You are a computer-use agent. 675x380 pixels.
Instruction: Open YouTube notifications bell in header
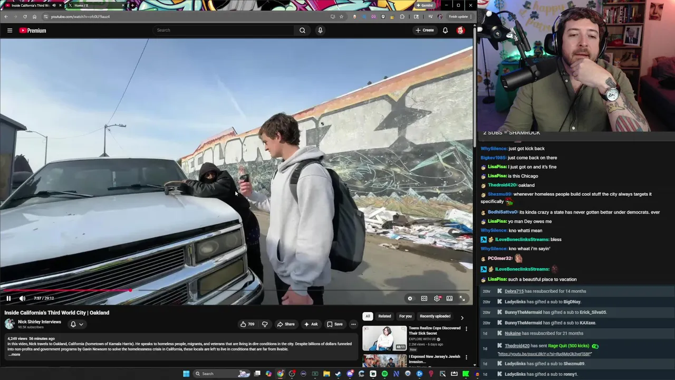[445, 30]
